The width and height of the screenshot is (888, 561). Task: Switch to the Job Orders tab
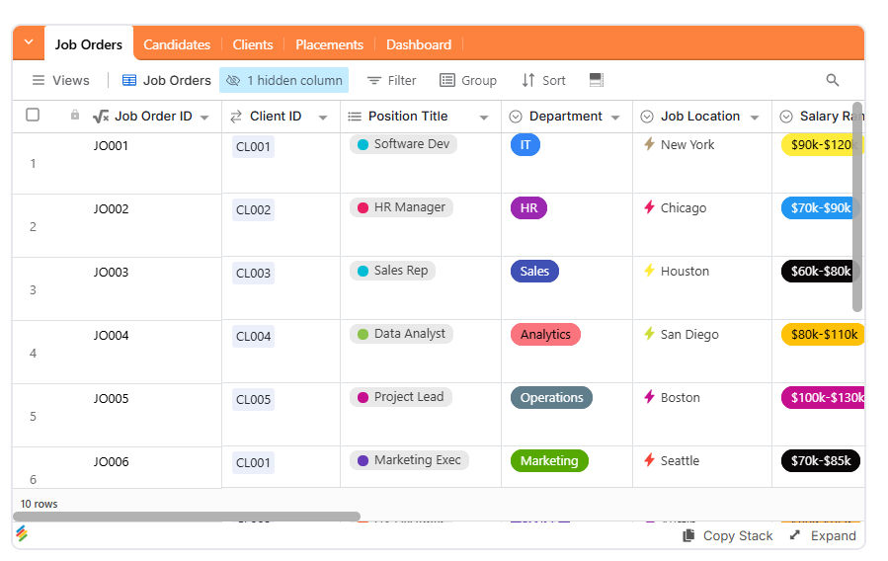pos(88,44)
